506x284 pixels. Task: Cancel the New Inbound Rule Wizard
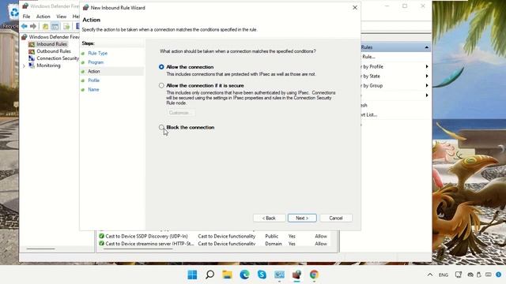point(336,218)
